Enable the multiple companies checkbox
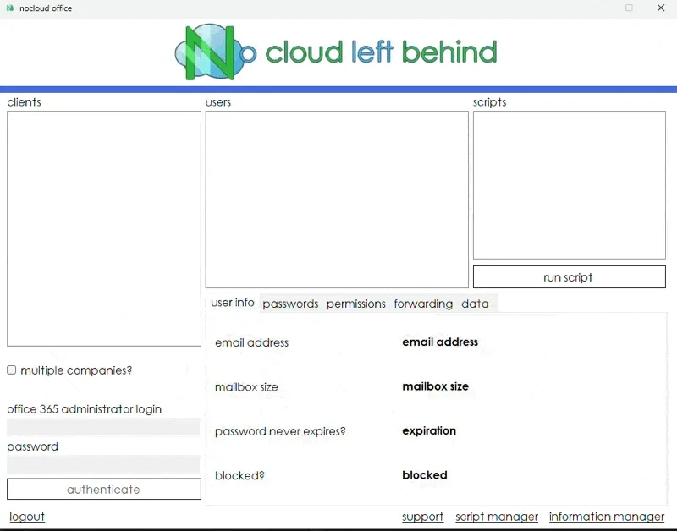 12,370
